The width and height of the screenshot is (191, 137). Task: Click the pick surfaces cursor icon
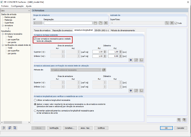click(x=167, y=23)
